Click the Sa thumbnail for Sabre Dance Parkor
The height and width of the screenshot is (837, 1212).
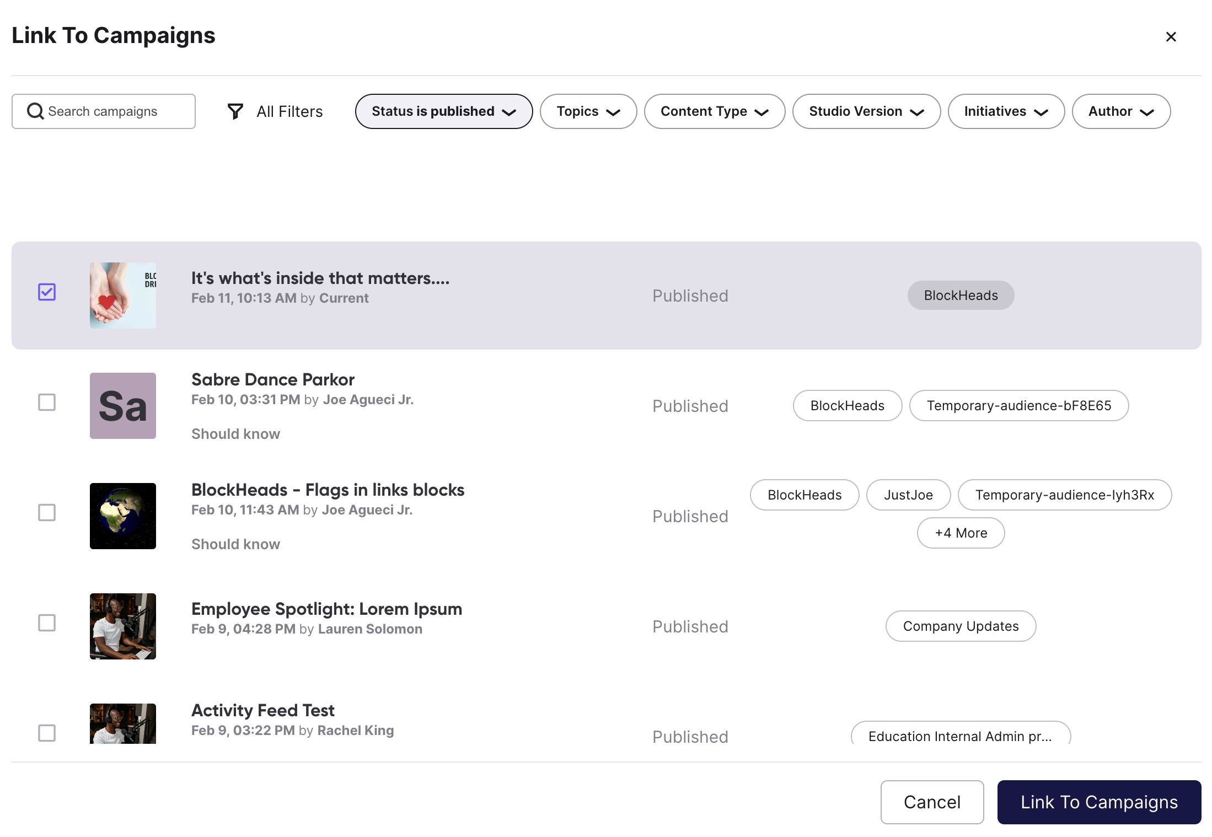point(122,406)
